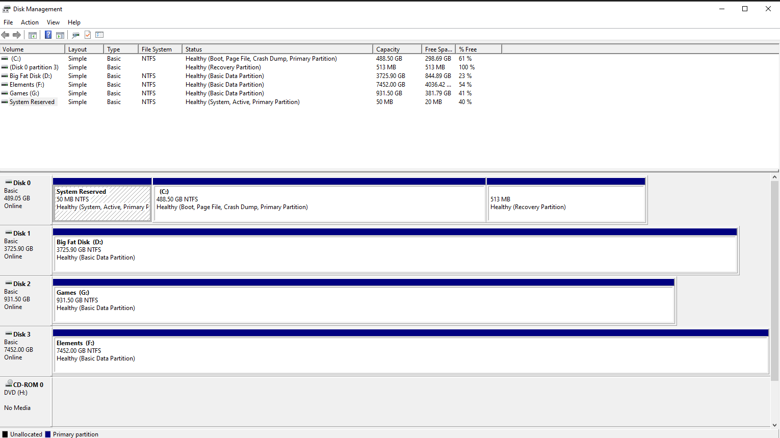780x438 pixels.
Task: Click the Disk 2 label panel
Action: [26, 301]
